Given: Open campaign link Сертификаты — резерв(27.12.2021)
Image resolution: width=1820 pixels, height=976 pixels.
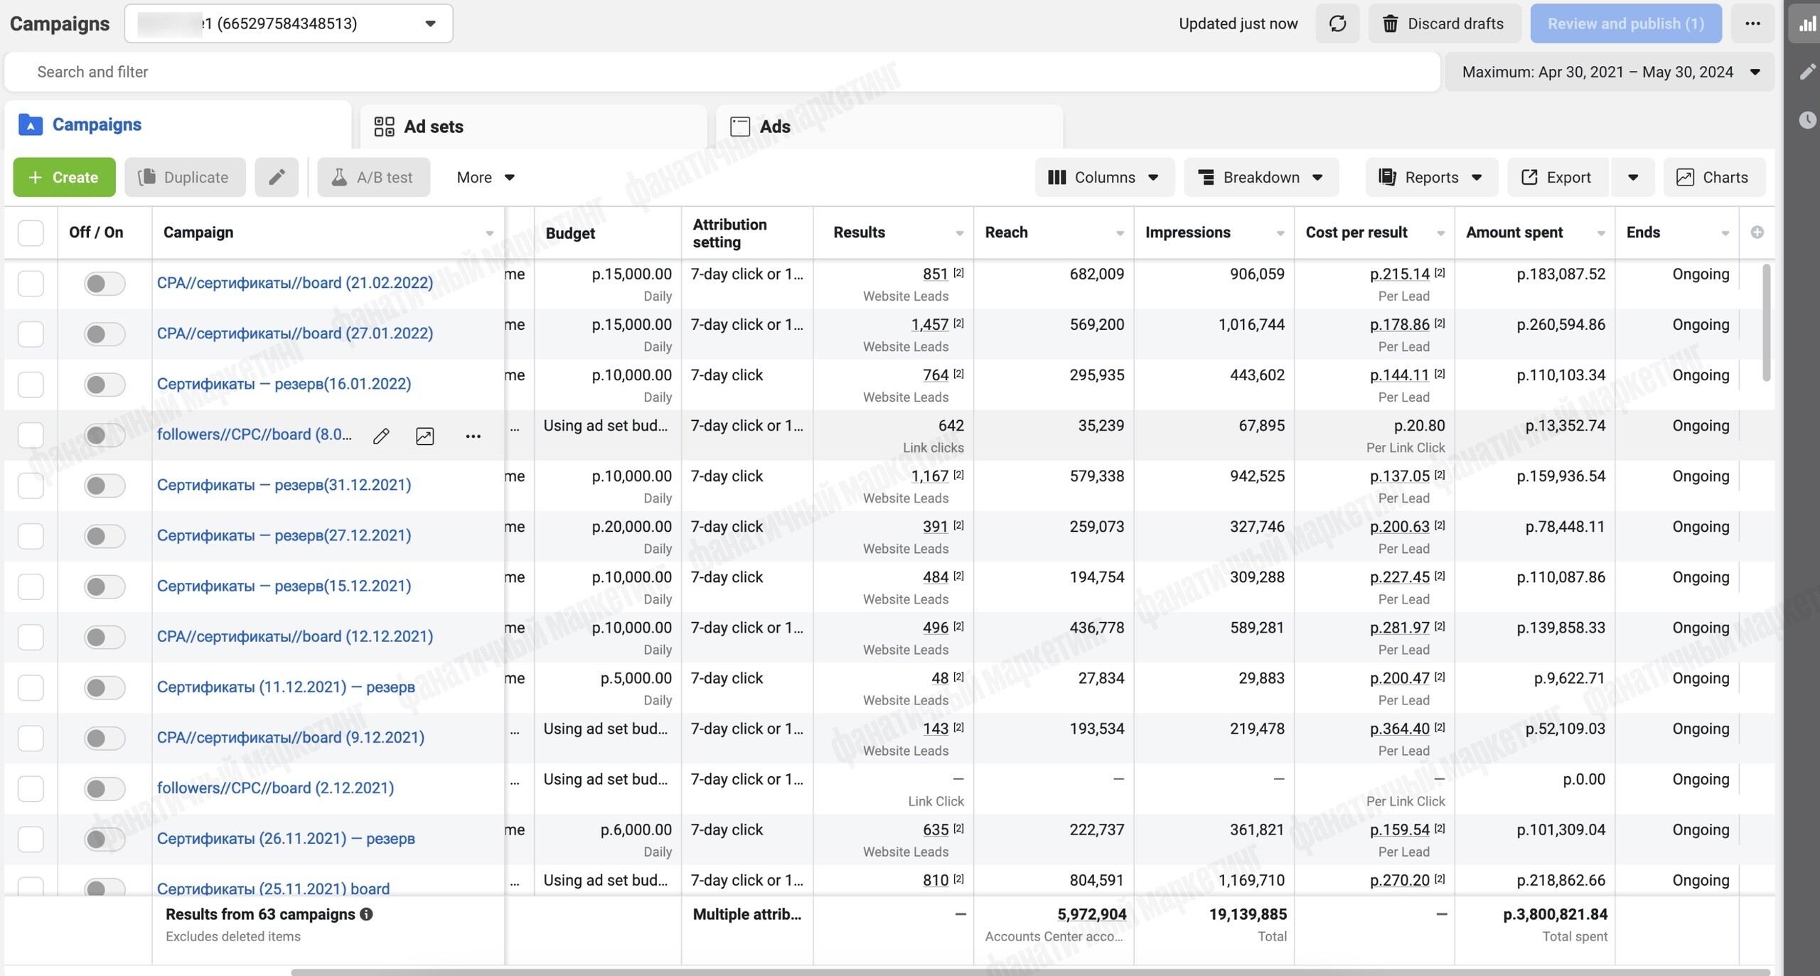Looking at the screenshot, I should tap(284, 535).
